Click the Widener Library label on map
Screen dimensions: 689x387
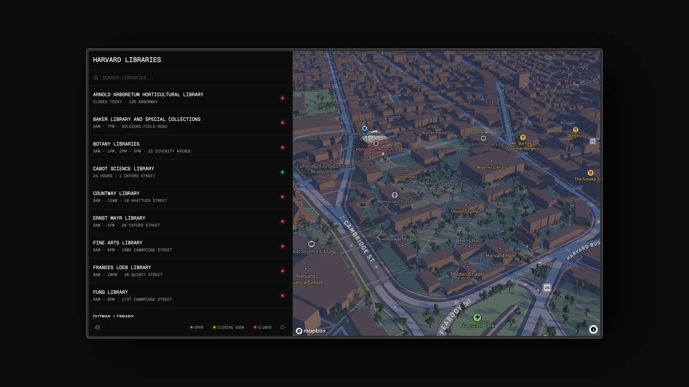click(x=492, y=167)
